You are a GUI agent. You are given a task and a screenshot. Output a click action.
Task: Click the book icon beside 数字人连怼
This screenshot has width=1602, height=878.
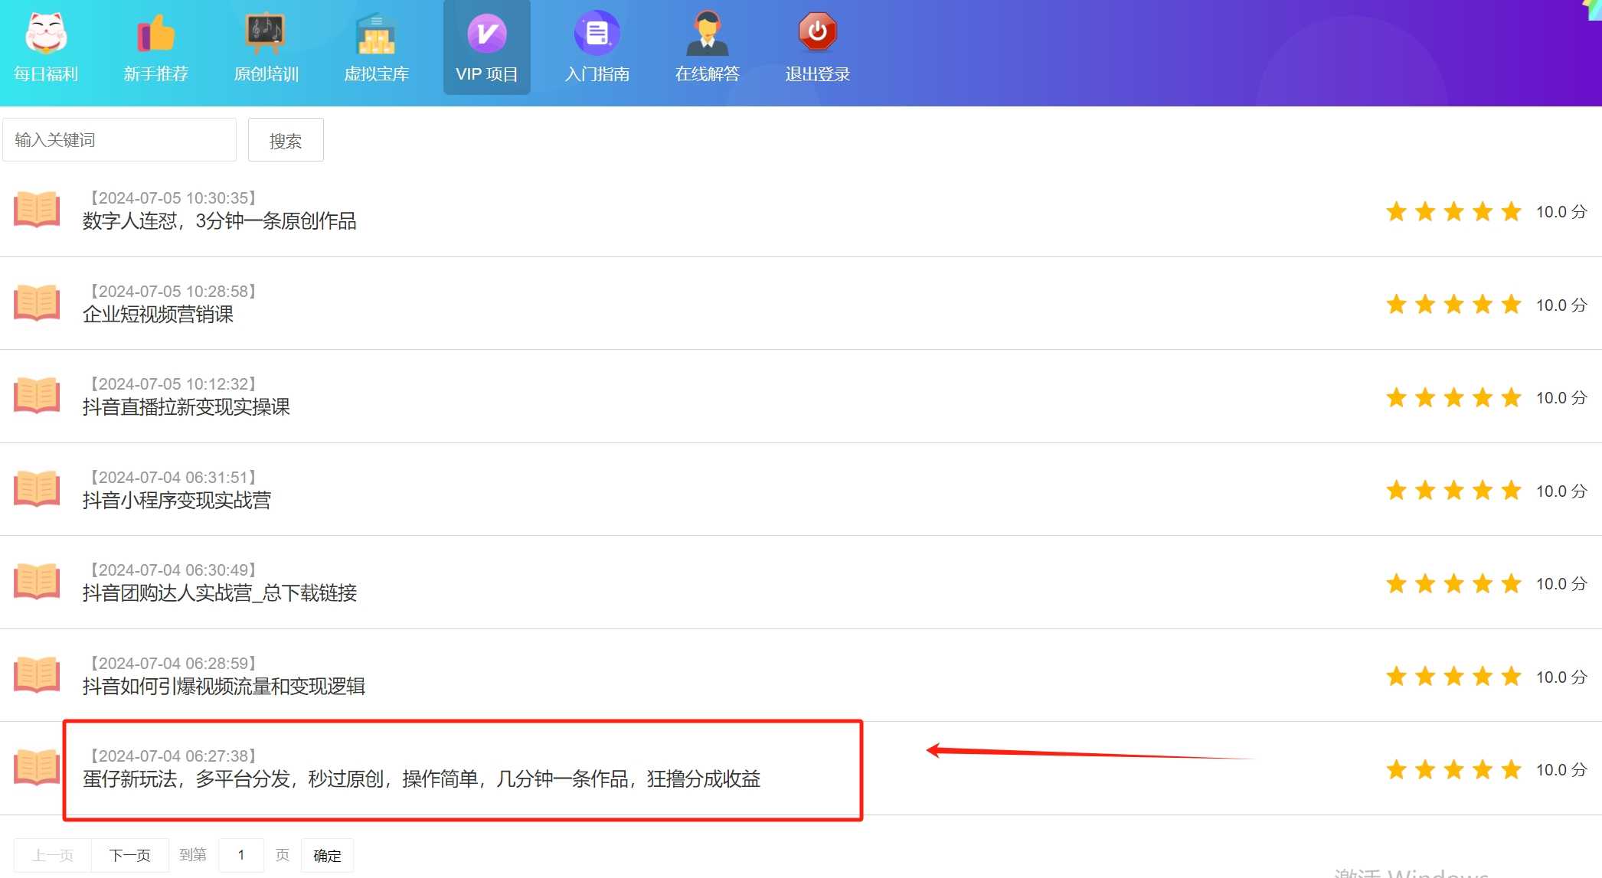37,210
